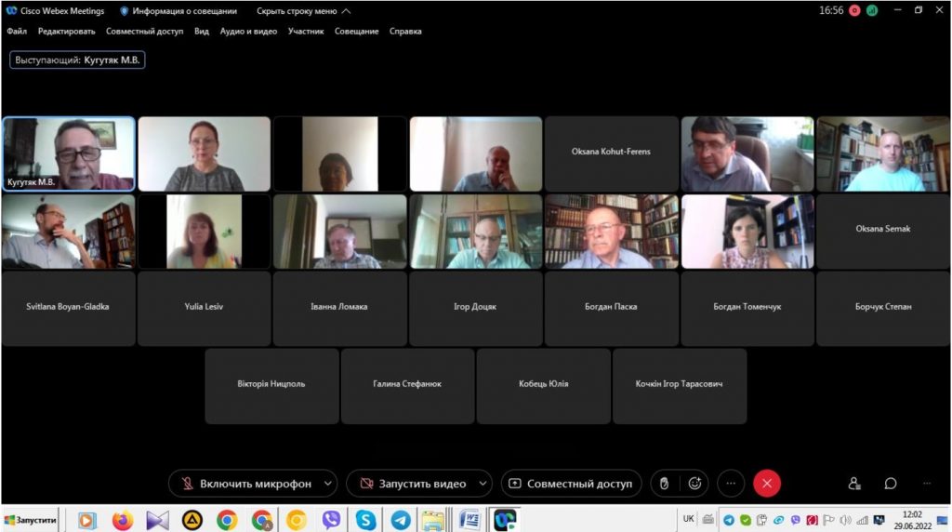952x532 pixels.
Task: Click the red recording indicator icon
Action: coord(854,11)
